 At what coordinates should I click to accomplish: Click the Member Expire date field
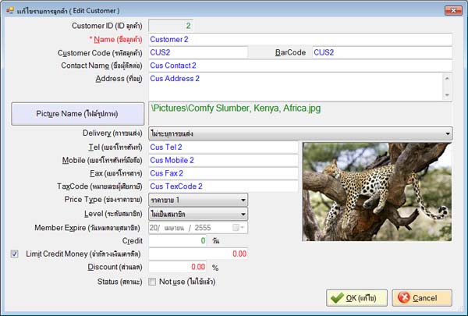[198, 228]
